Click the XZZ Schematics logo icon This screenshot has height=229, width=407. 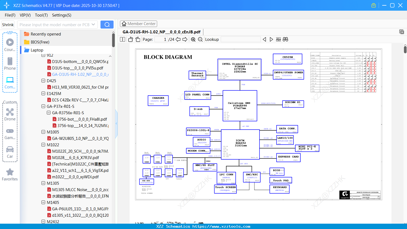tap(7, 5)
